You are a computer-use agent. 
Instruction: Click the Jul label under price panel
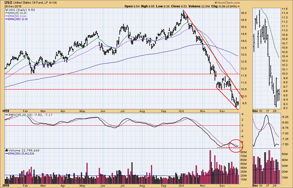122,111
